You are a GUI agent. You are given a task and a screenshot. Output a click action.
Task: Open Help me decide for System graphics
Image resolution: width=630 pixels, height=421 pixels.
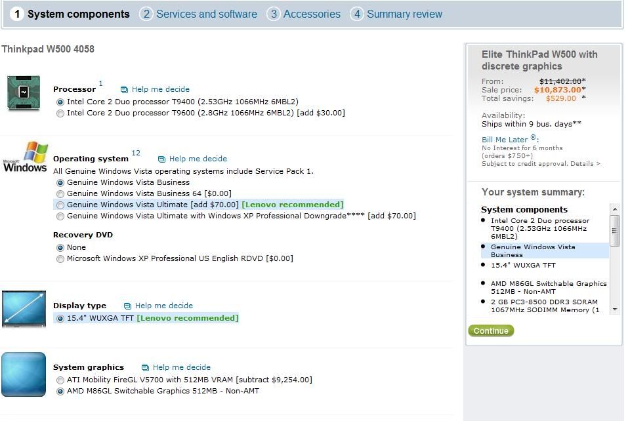pos(181,367)
